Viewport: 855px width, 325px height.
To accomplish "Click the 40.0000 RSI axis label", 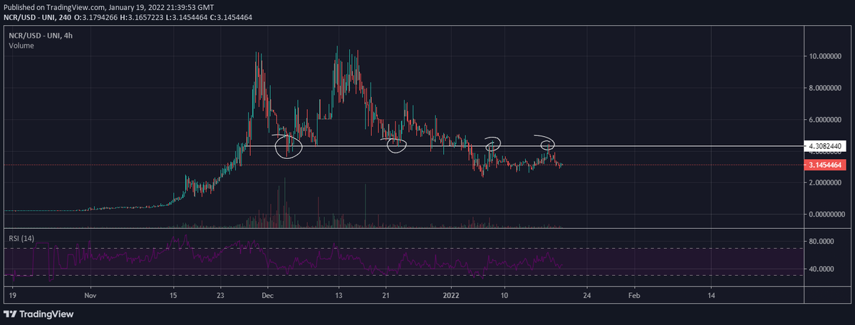I will click(822, 269).
